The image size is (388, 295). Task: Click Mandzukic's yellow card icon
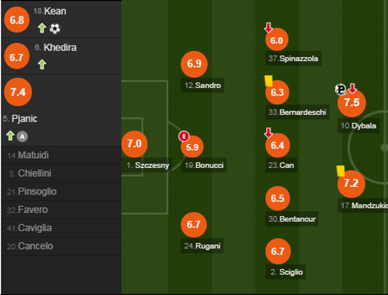[x=340, y=171]
